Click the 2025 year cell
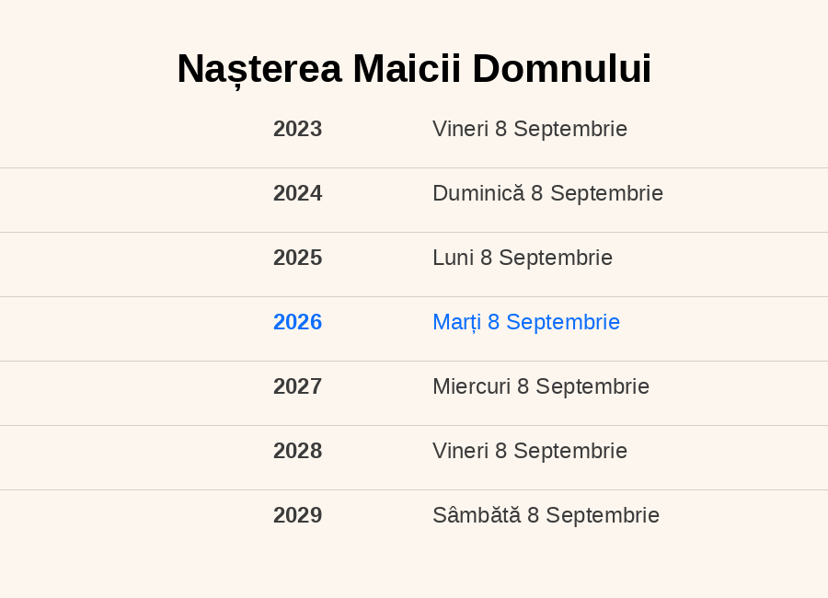This screenshot has width=828, height=598. 297,258
